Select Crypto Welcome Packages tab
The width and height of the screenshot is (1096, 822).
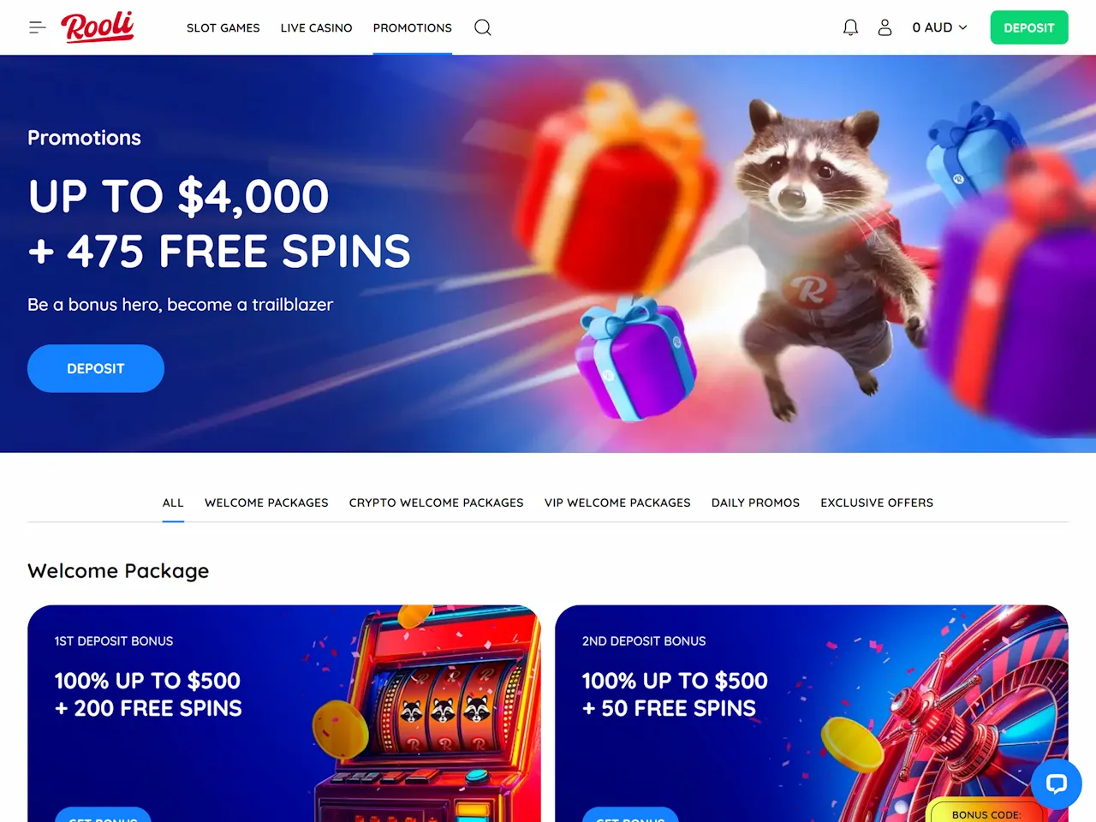coord(437,503)
